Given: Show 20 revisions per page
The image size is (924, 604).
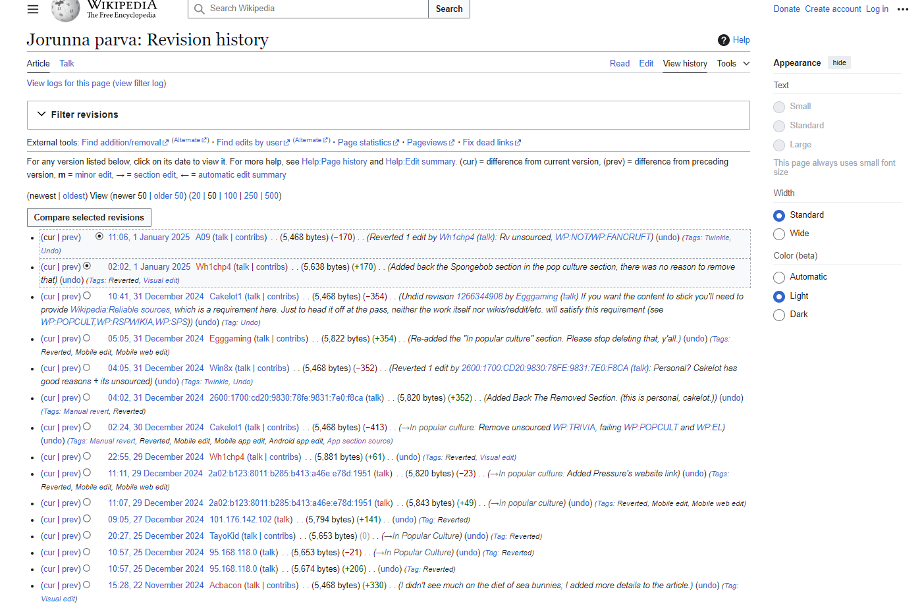Looking at the screenshot, I should coord(196,195).
